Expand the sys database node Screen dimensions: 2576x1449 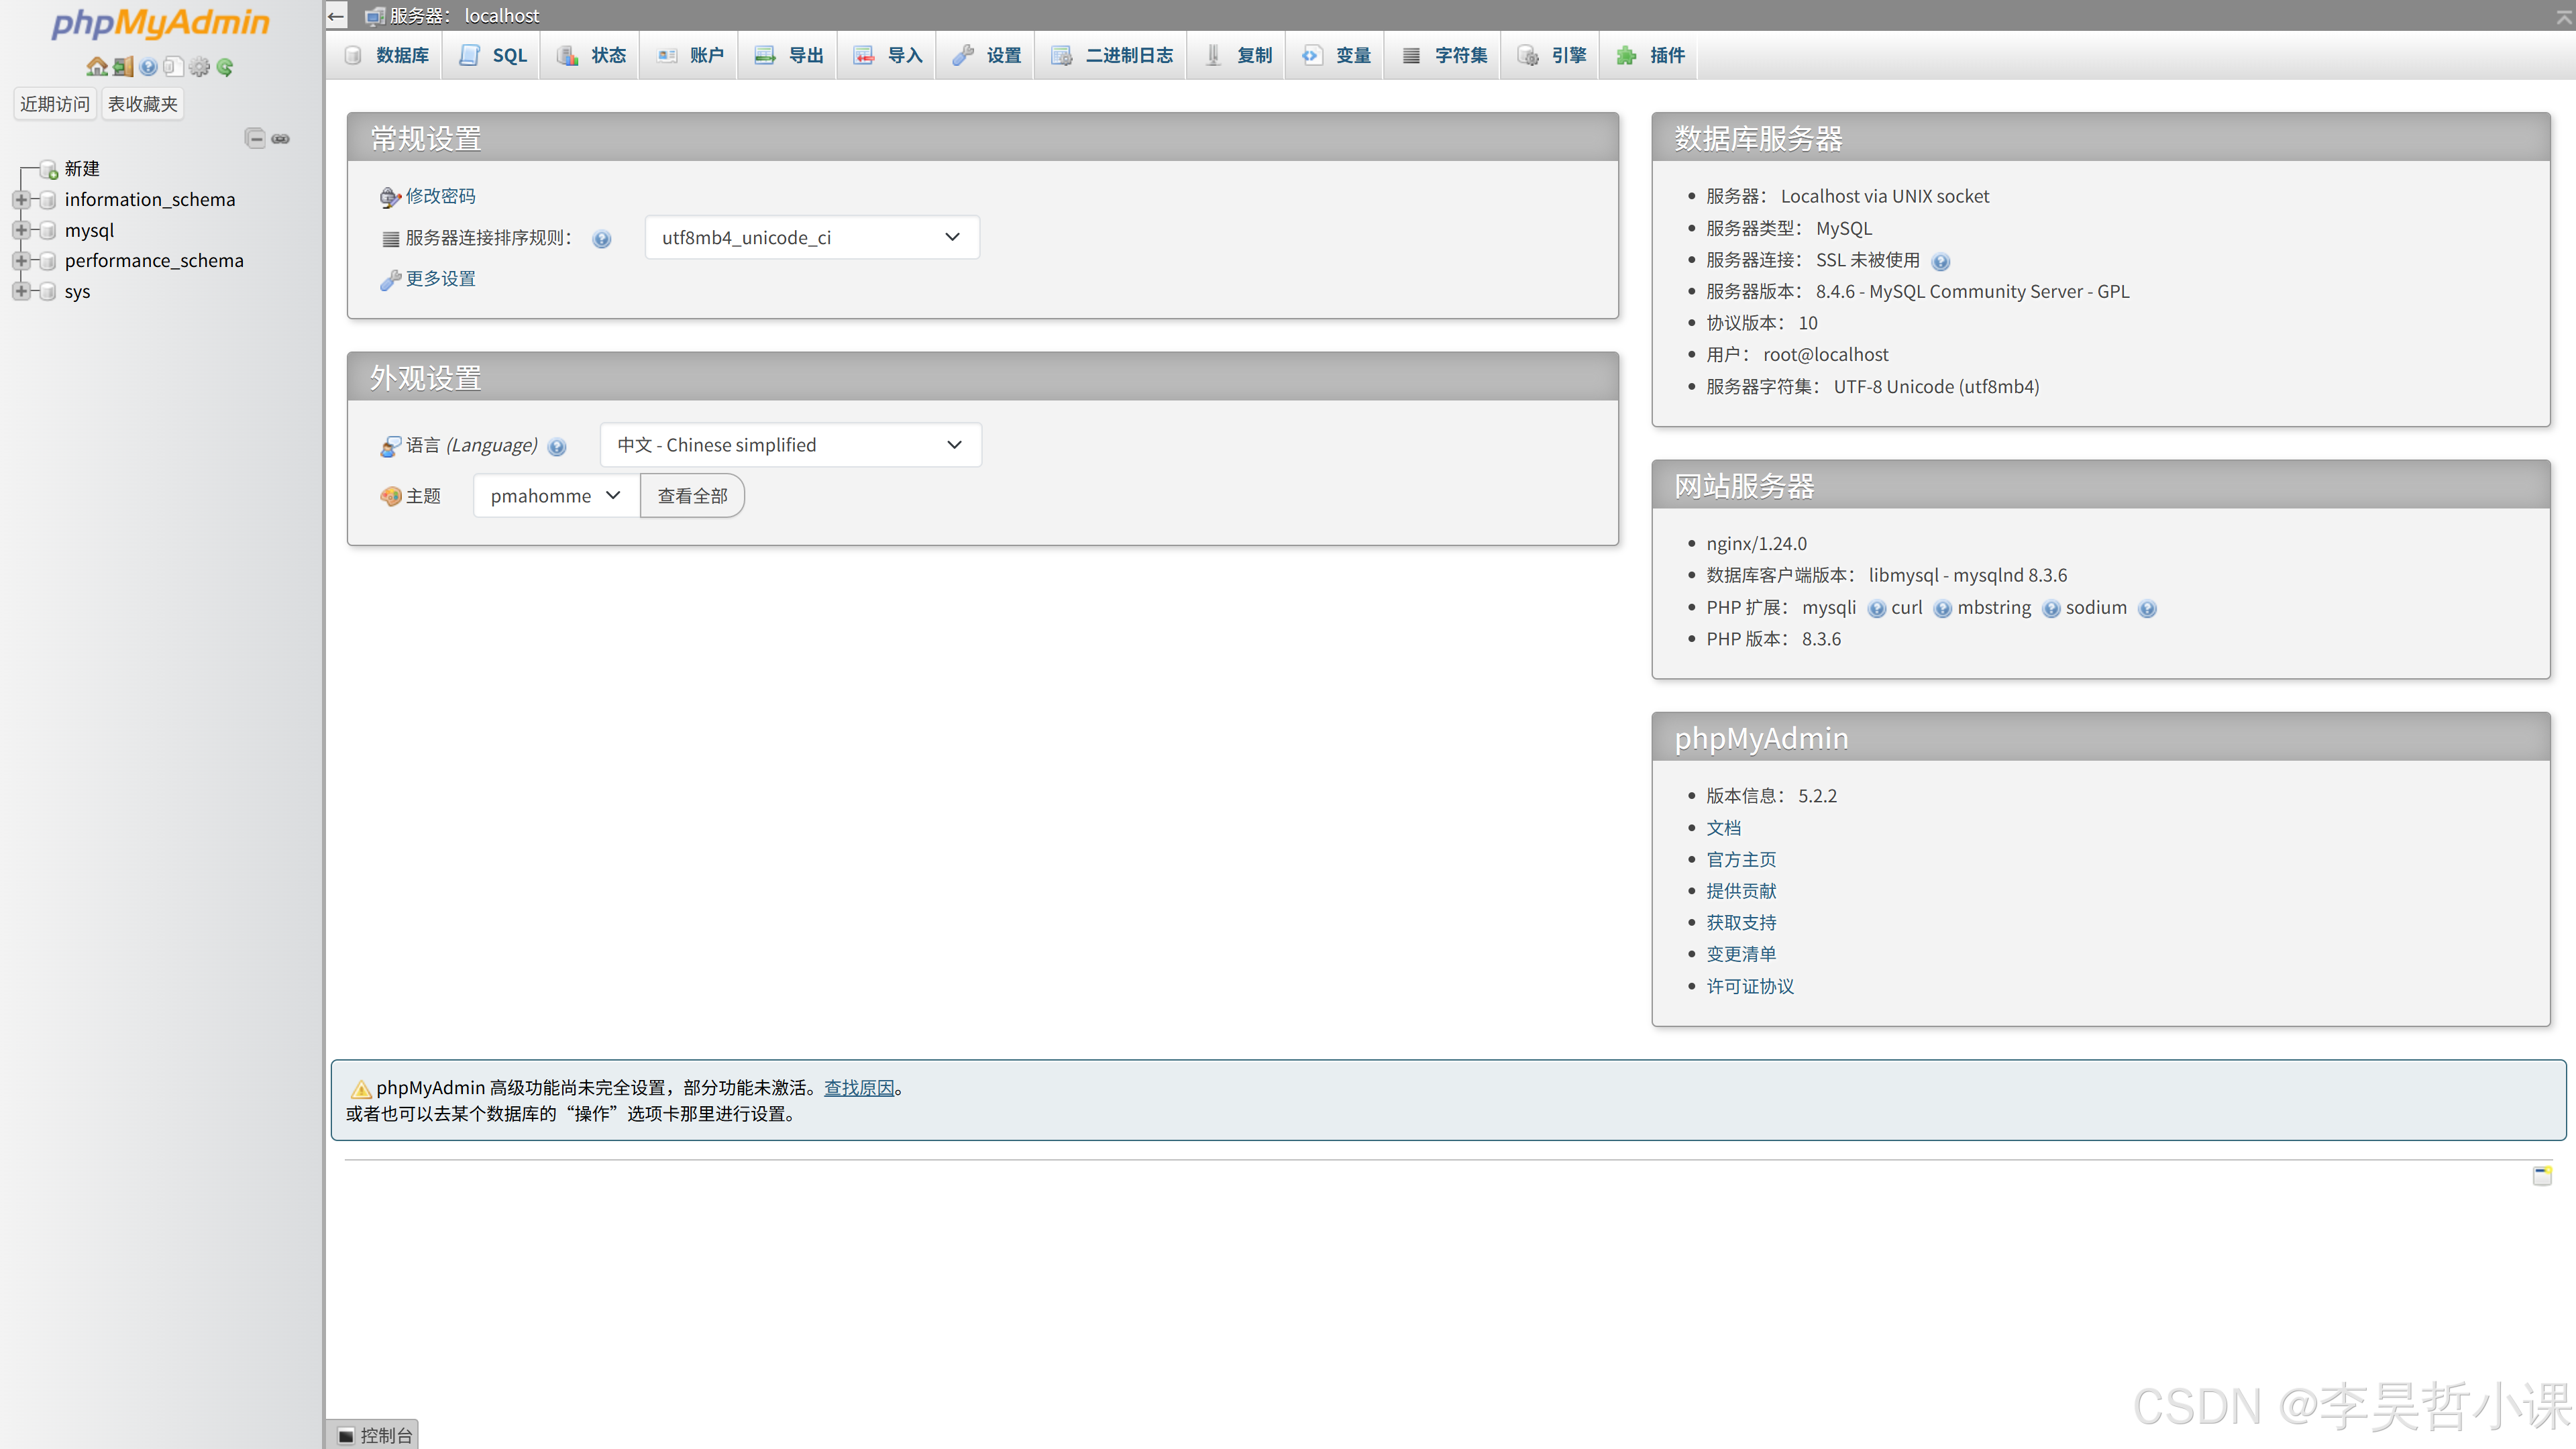[x=20, y=291]
